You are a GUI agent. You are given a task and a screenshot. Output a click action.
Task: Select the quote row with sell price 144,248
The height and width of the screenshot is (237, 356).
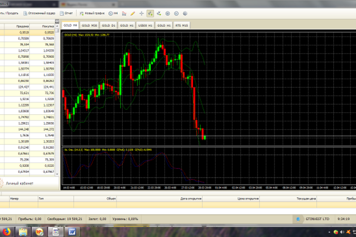27,129
